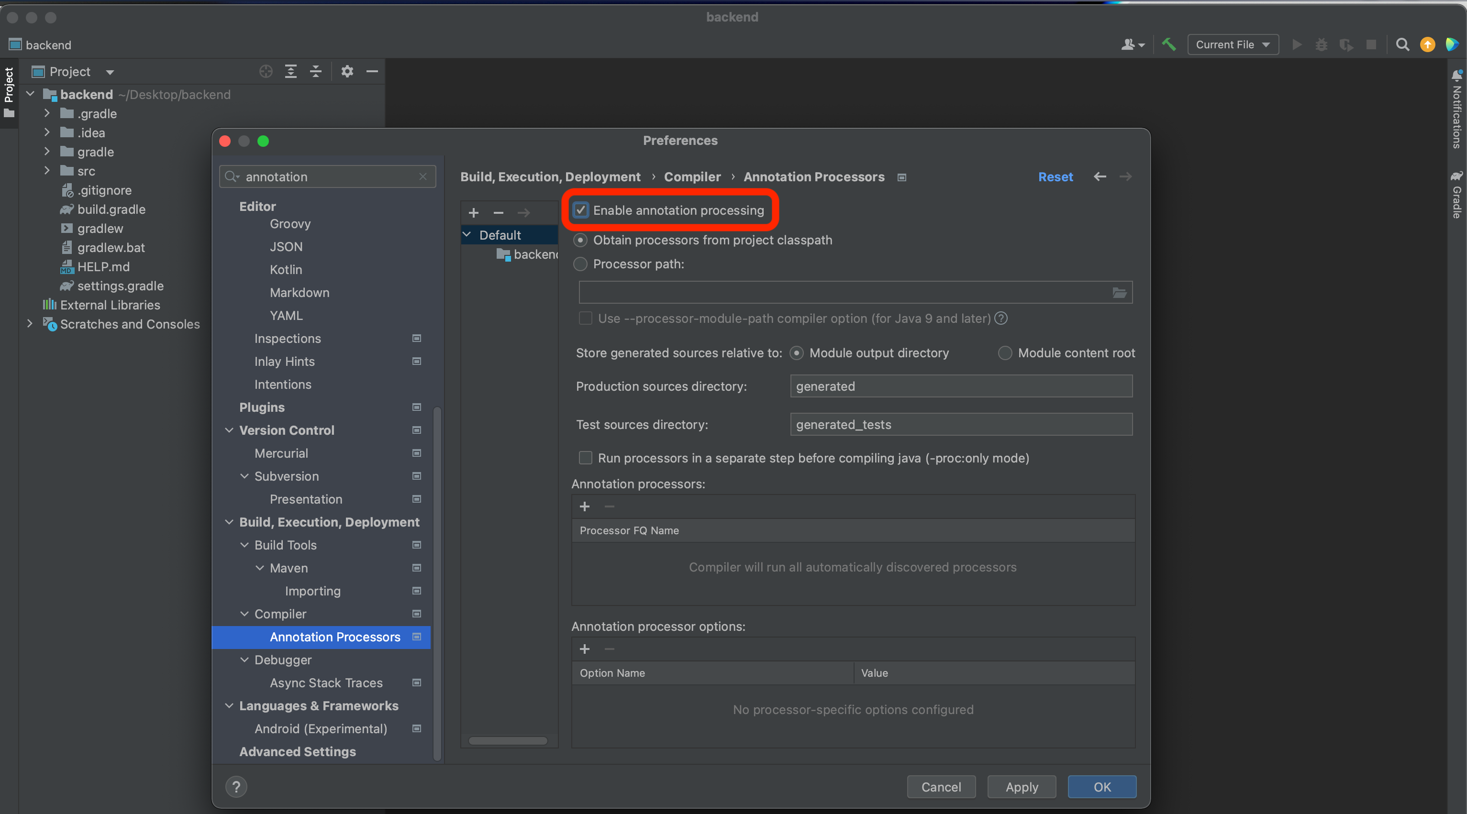Expand the src folder in project tree
The width and height of the screenshot is (1467, 814).
coord(47,171)
